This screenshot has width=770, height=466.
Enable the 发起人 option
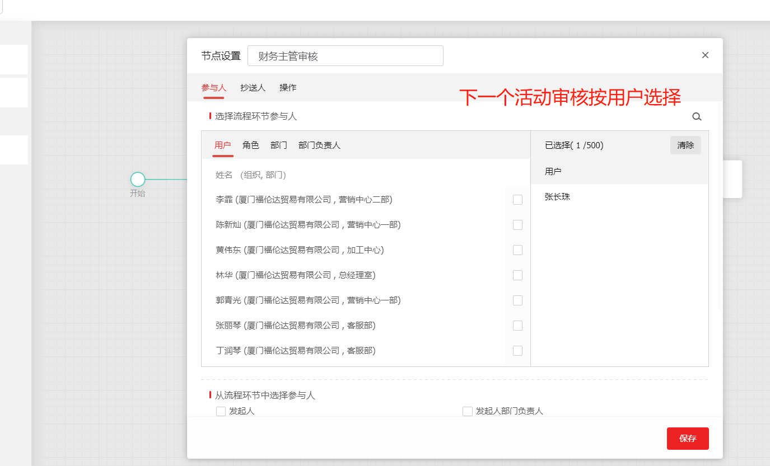tap(221, 411)
